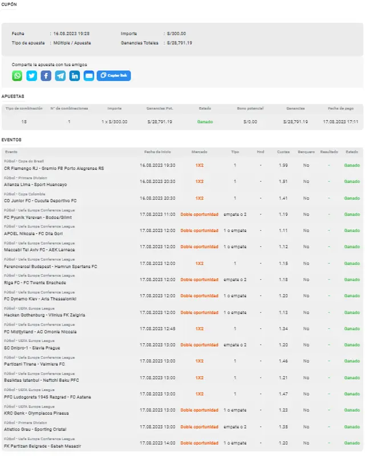Click Riga FC - FC Twente Enschede
Screen dimensions: 365x456
[x=35, y=283]
